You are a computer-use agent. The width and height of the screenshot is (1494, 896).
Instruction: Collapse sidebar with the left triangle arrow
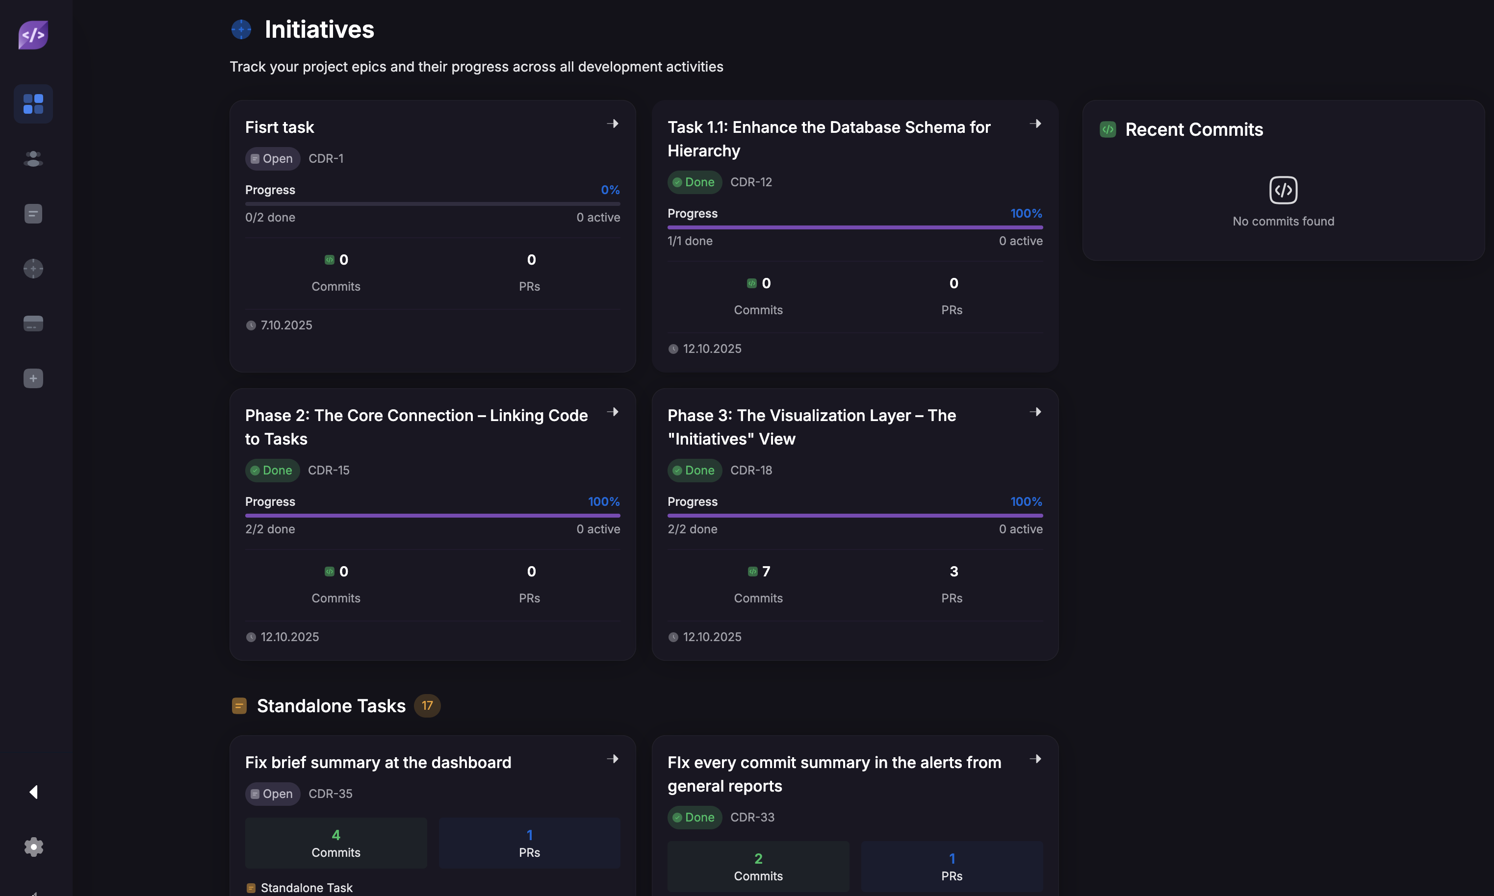[x=33, y=792]
